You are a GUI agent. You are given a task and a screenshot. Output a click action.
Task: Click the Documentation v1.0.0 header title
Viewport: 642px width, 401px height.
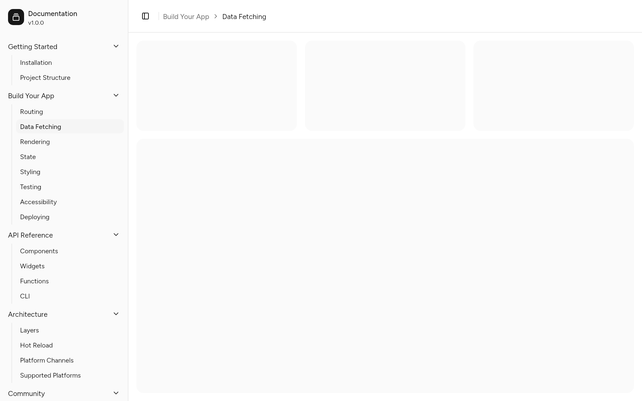click(x=52, y=18)
